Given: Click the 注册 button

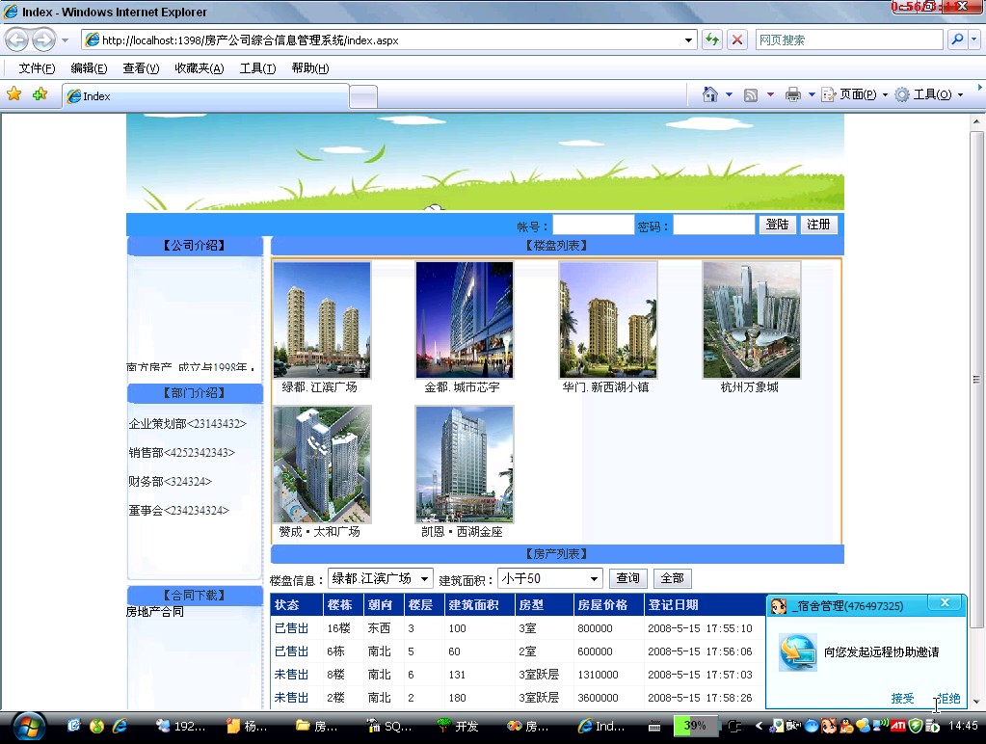Looking at the screenshot, I should click(818, 225).
